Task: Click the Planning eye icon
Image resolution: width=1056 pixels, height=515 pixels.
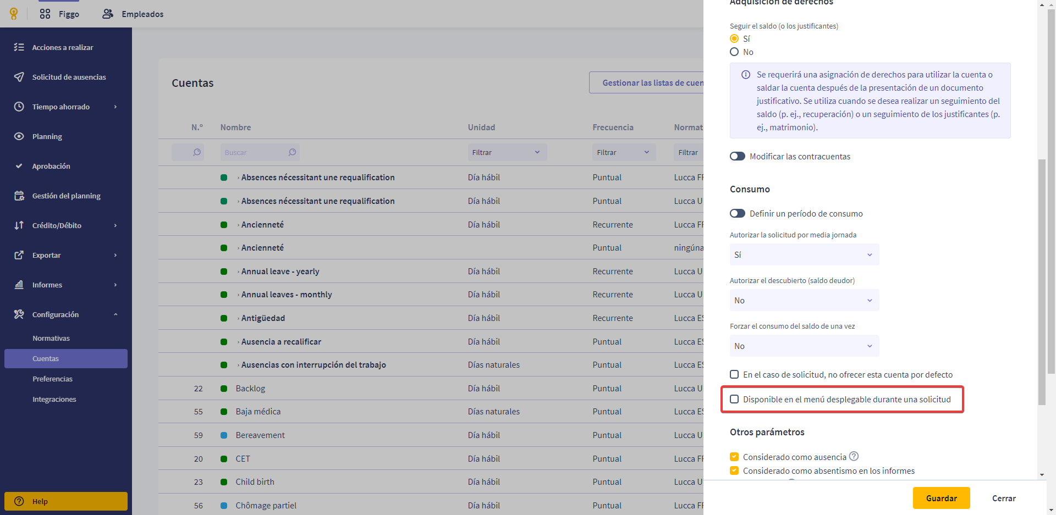Action: (x=19, y=136)
